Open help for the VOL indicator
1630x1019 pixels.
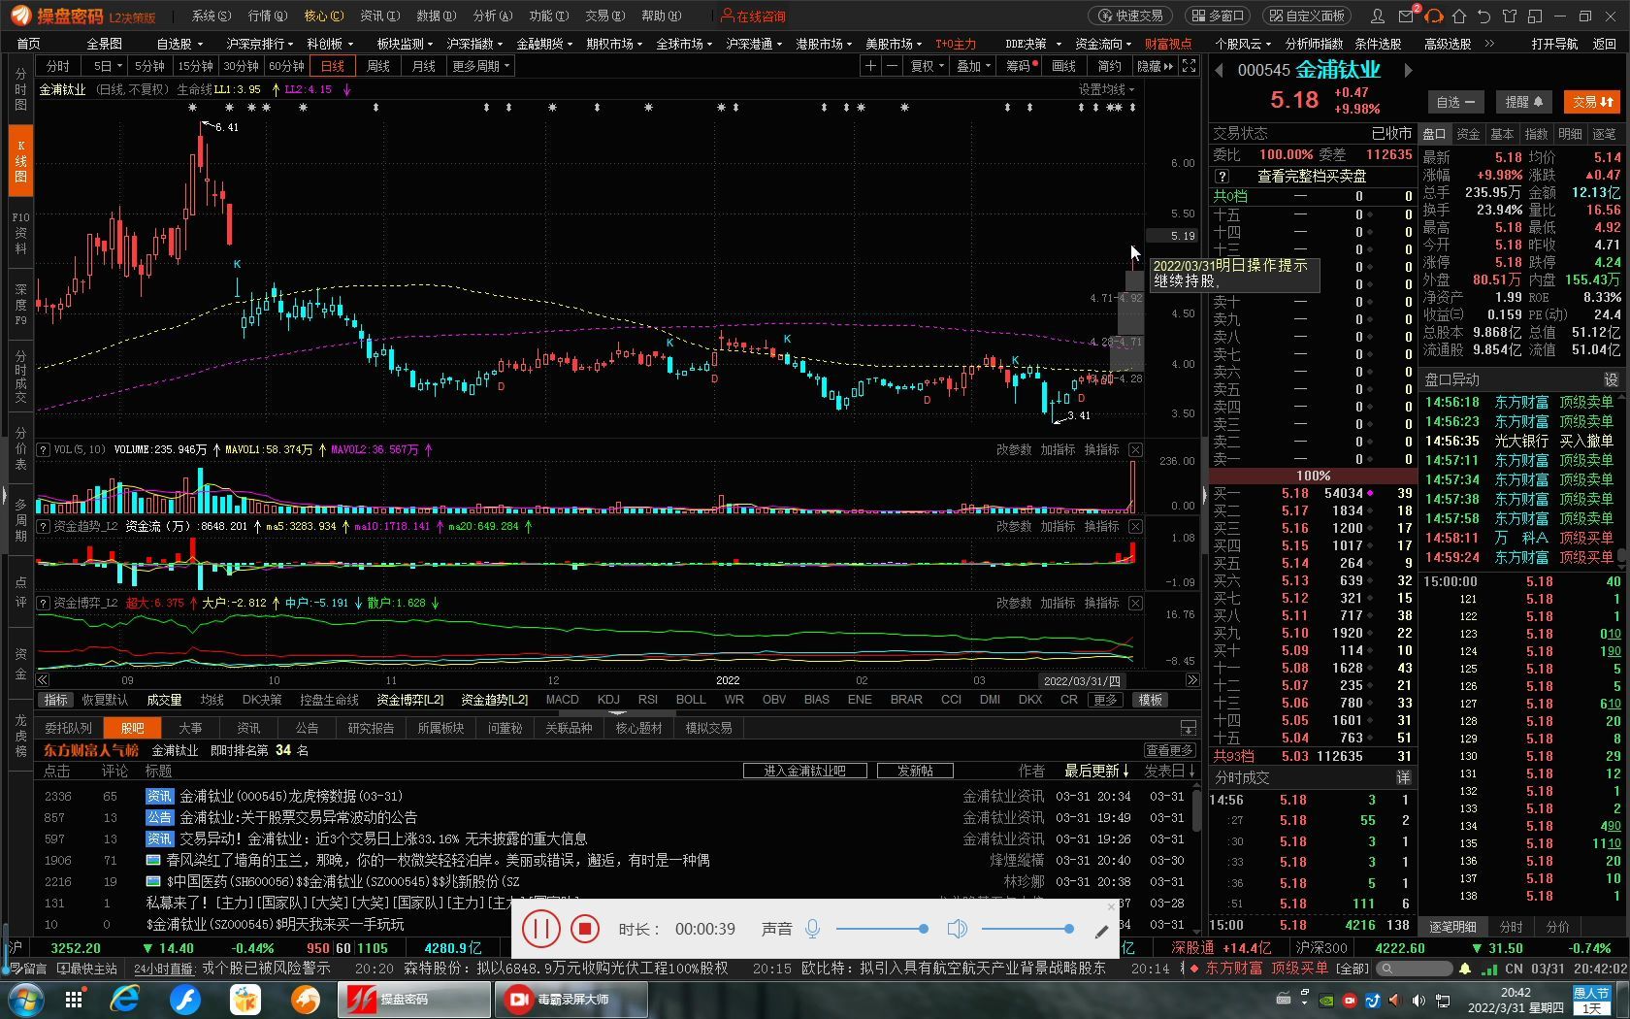point(43,449)
